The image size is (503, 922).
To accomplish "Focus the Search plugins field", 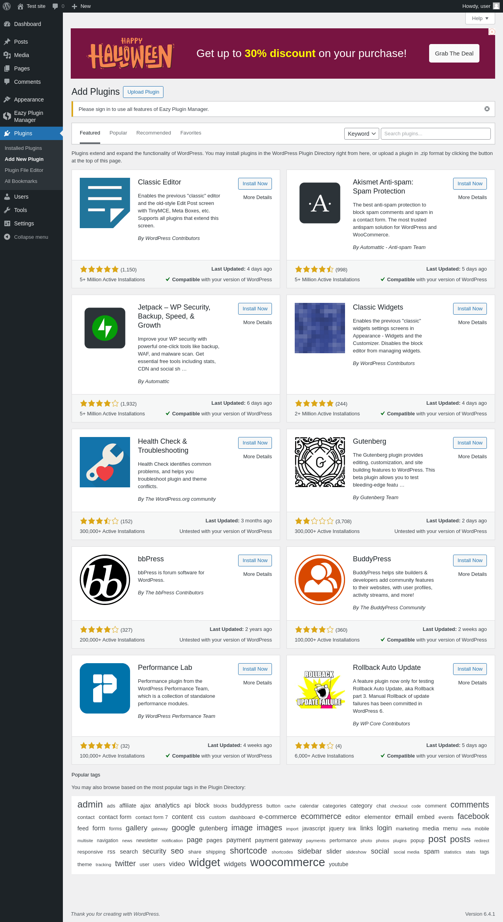I will pos(436,134).
